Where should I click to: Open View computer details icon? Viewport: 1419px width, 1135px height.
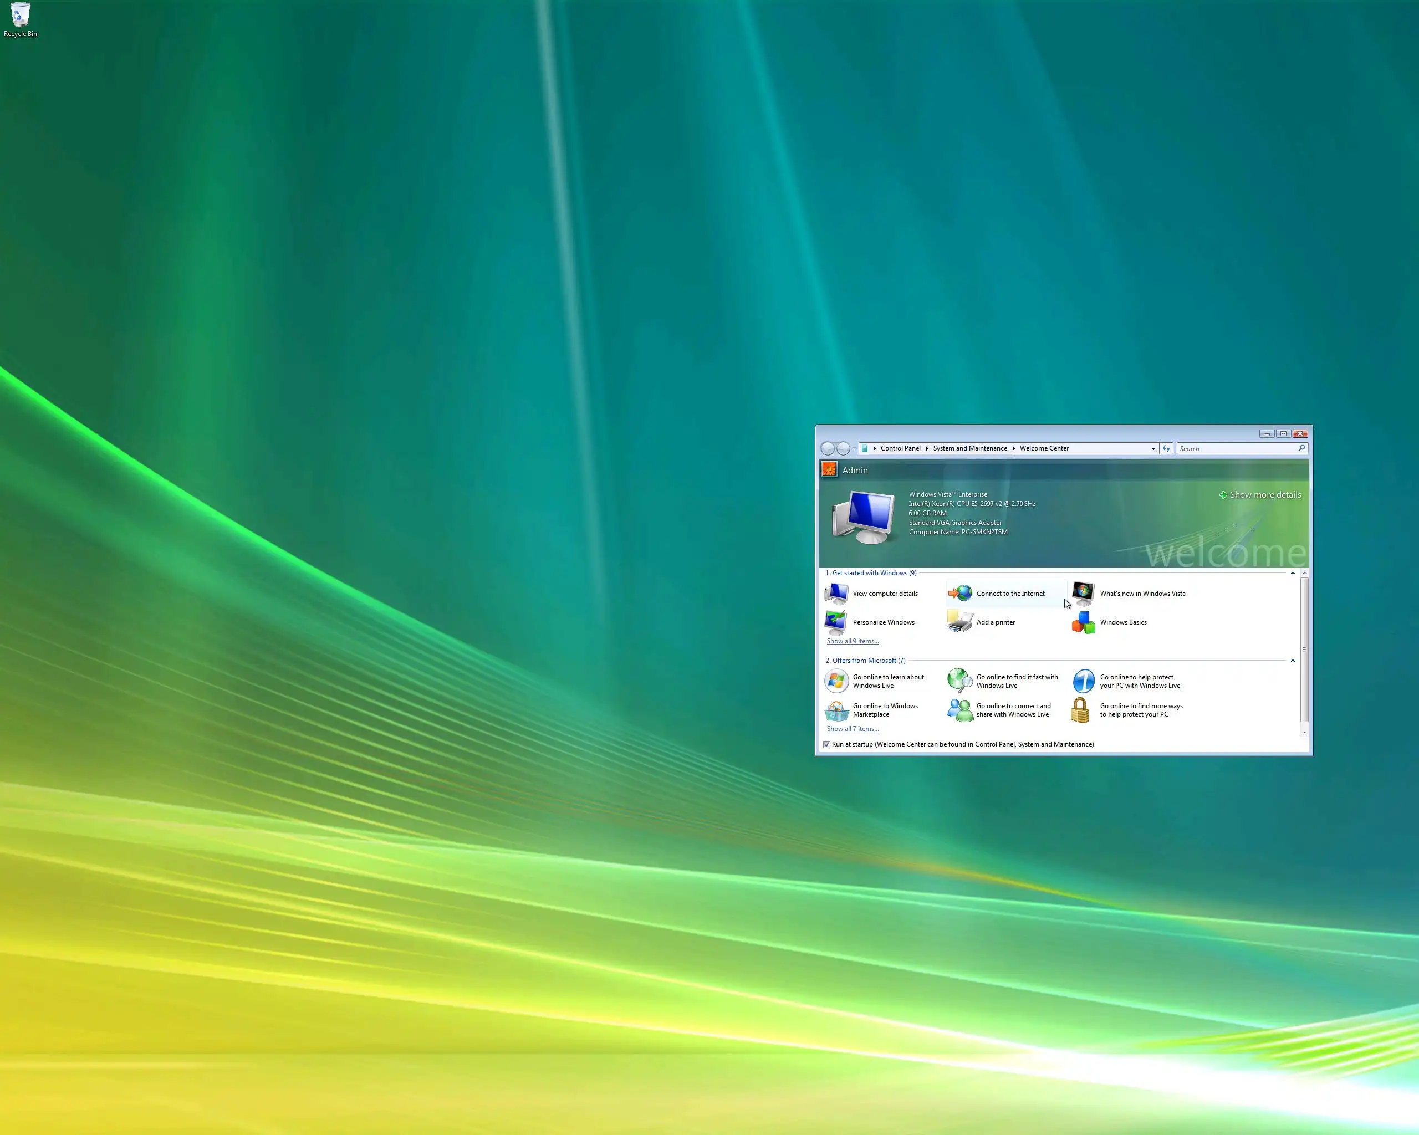[836, 593]
